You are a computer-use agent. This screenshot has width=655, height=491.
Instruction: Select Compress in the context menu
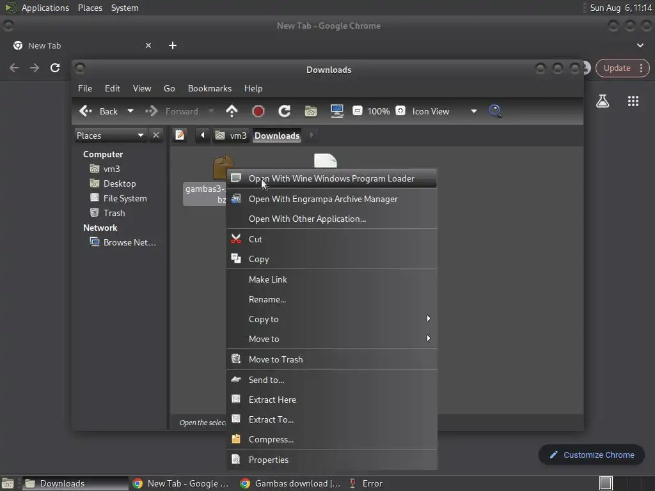tap(332, 439)
